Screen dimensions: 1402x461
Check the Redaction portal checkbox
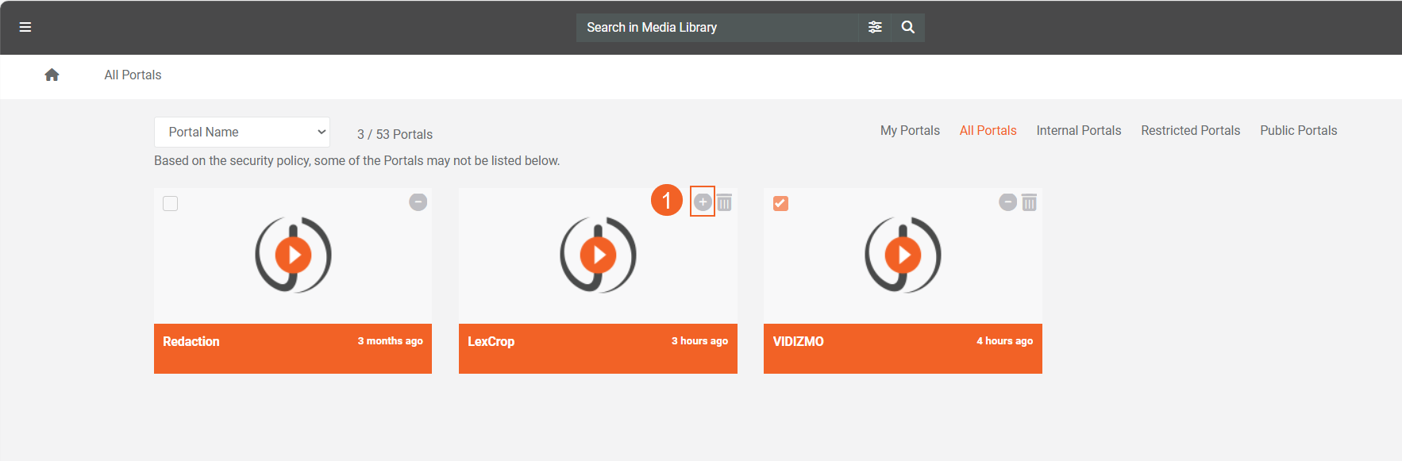coord(170,204)
